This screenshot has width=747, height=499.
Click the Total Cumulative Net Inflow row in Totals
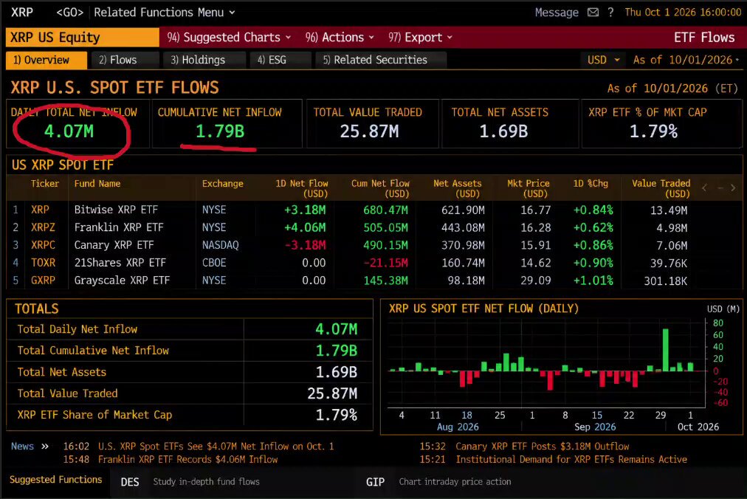(189, 351)
